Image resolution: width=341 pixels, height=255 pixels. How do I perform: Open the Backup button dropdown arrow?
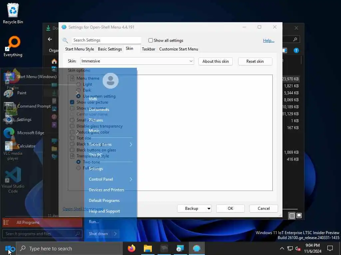click(209, 209)
